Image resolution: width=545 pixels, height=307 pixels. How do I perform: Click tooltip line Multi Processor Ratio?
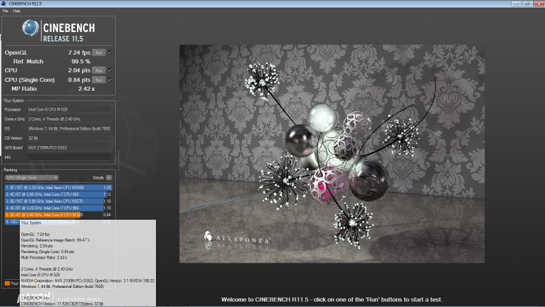click(44, 258)
